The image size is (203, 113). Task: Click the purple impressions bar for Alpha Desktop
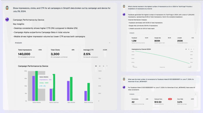pos(51,95)
